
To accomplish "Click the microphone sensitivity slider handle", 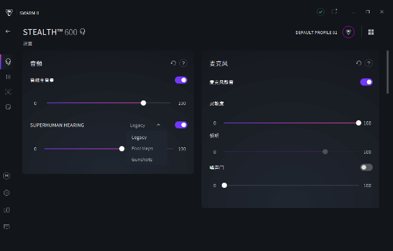I will [359, 123].
